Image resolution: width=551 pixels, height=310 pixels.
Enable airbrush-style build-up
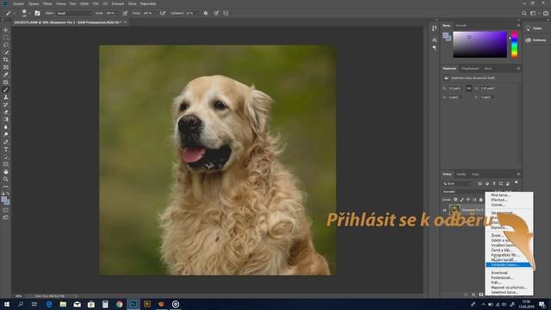tap(163, 13)
